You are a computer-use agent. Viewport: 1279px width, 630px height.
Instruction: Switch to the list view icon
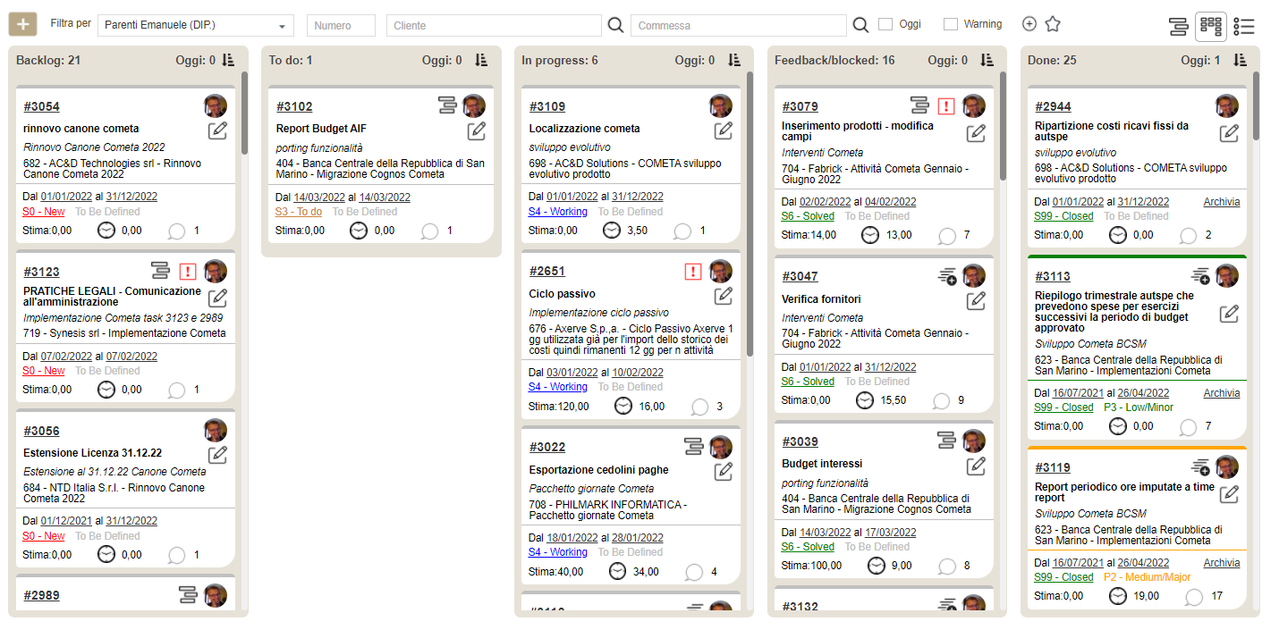1243,27
